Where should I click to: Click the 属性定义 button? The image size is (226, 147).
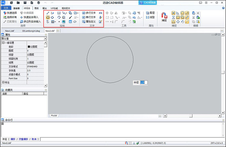tap(89, 22)
